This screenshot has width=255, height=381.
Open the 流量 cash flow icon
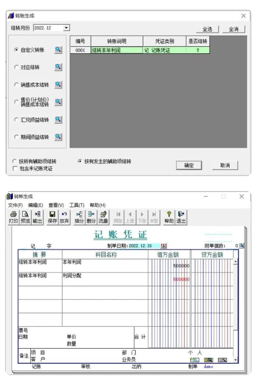(103, 217)
